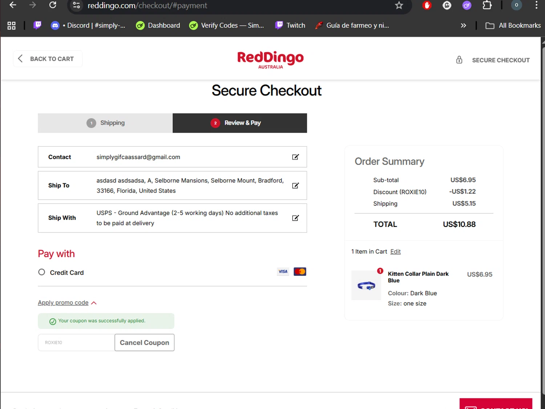Edit the Ship To address
Image resolution: width=545 pixels, height=409 pixels.
coord(295,185)
